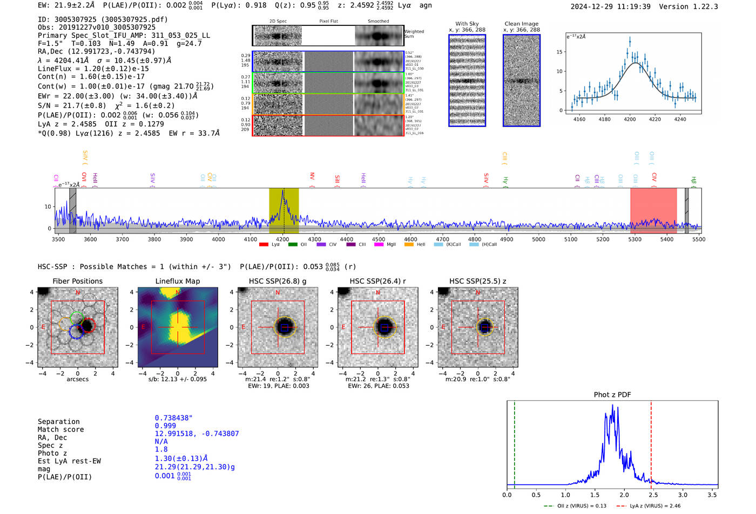Click the 'Q(z): 0.95' header value
The image size is (756, 514).
[295, 5]
